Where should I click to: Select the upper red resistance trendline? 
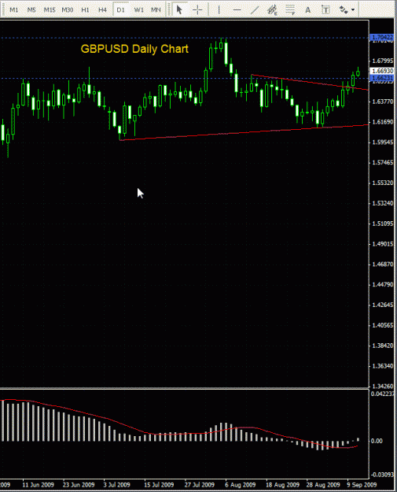[311, 82]
